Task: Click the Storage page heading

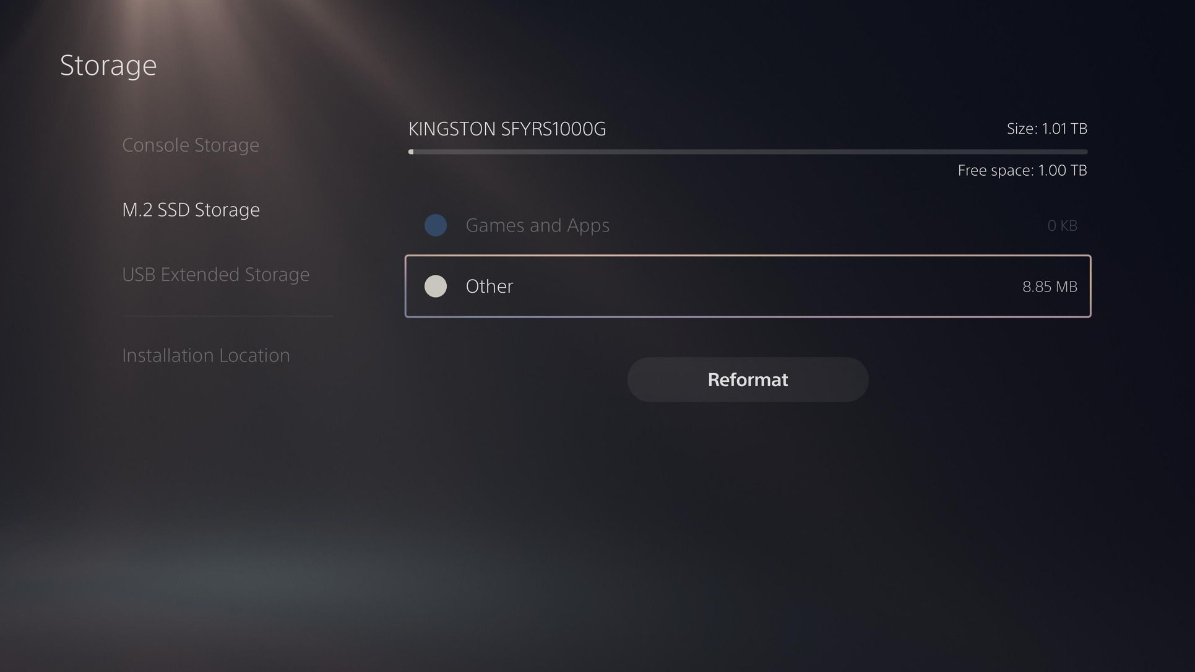Action: coord(108,65)
